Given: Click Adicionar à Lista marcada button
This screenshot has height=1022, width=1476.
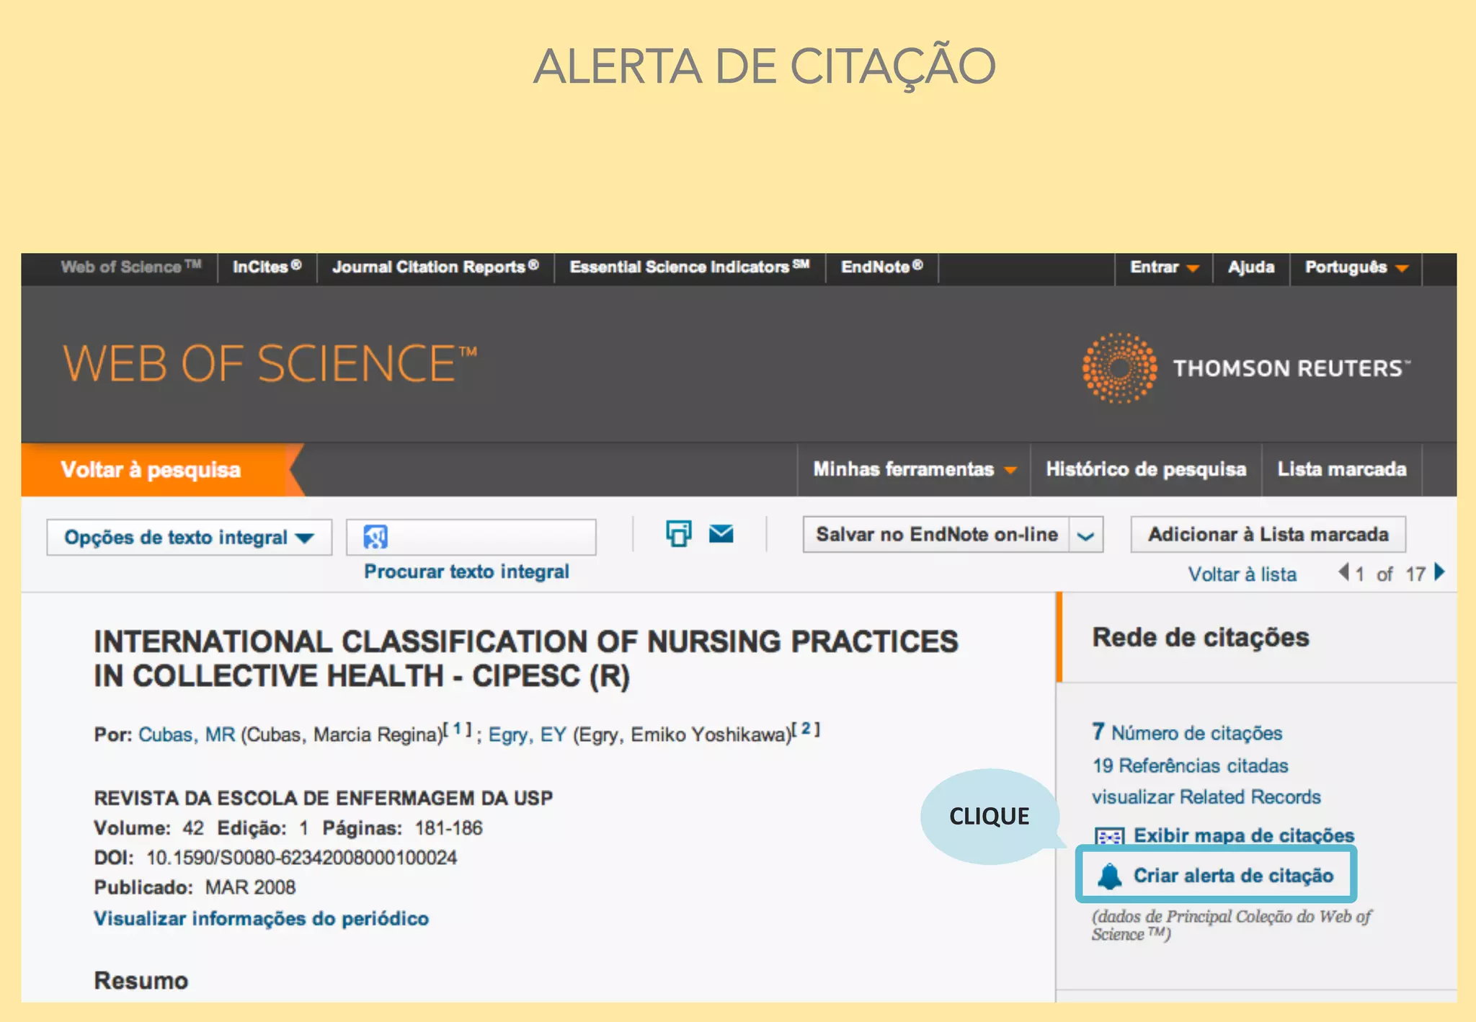Looking at the screenshot, I should pyautogui.click(x=1268, y=535).
